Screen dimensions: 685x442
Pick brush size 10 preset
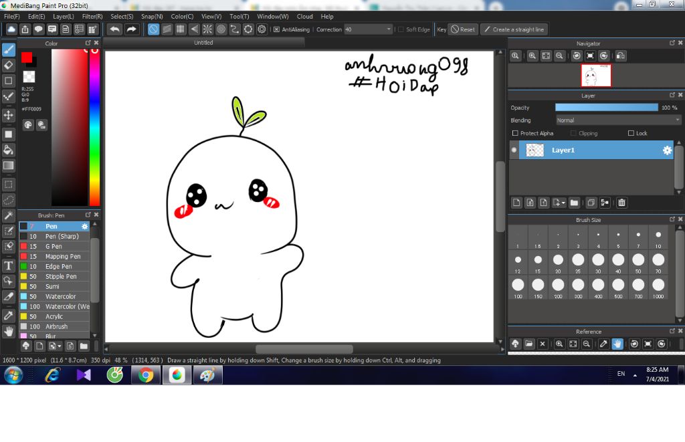click(658, 238)
